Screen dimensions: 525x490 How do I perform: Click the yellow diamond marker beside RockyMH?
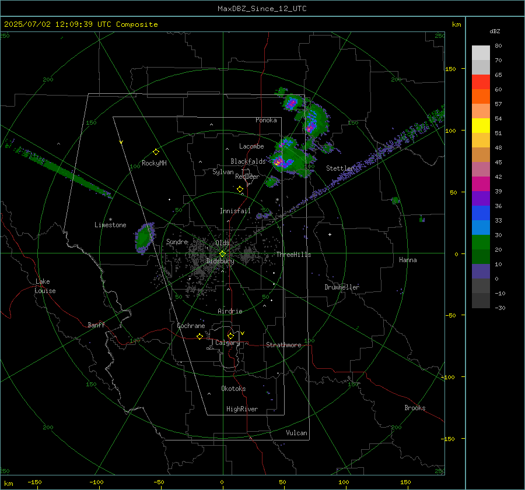[156, 152]
